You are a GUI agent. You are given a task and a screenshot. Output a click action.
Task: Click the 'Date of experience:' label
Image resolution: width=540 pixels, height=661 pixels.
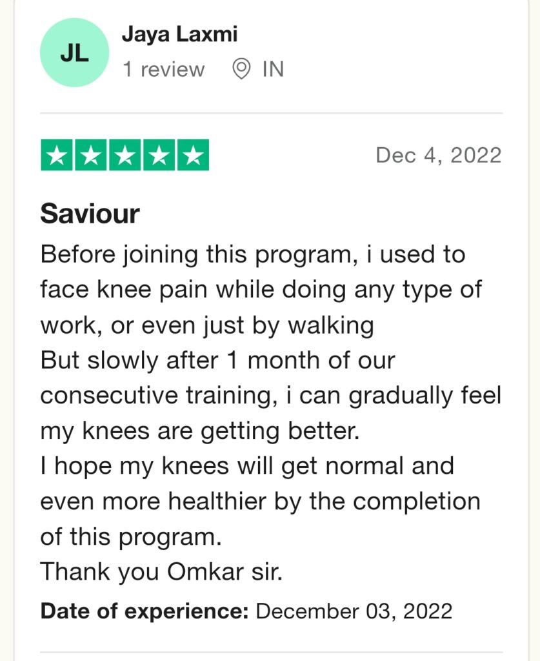[145, 612]
